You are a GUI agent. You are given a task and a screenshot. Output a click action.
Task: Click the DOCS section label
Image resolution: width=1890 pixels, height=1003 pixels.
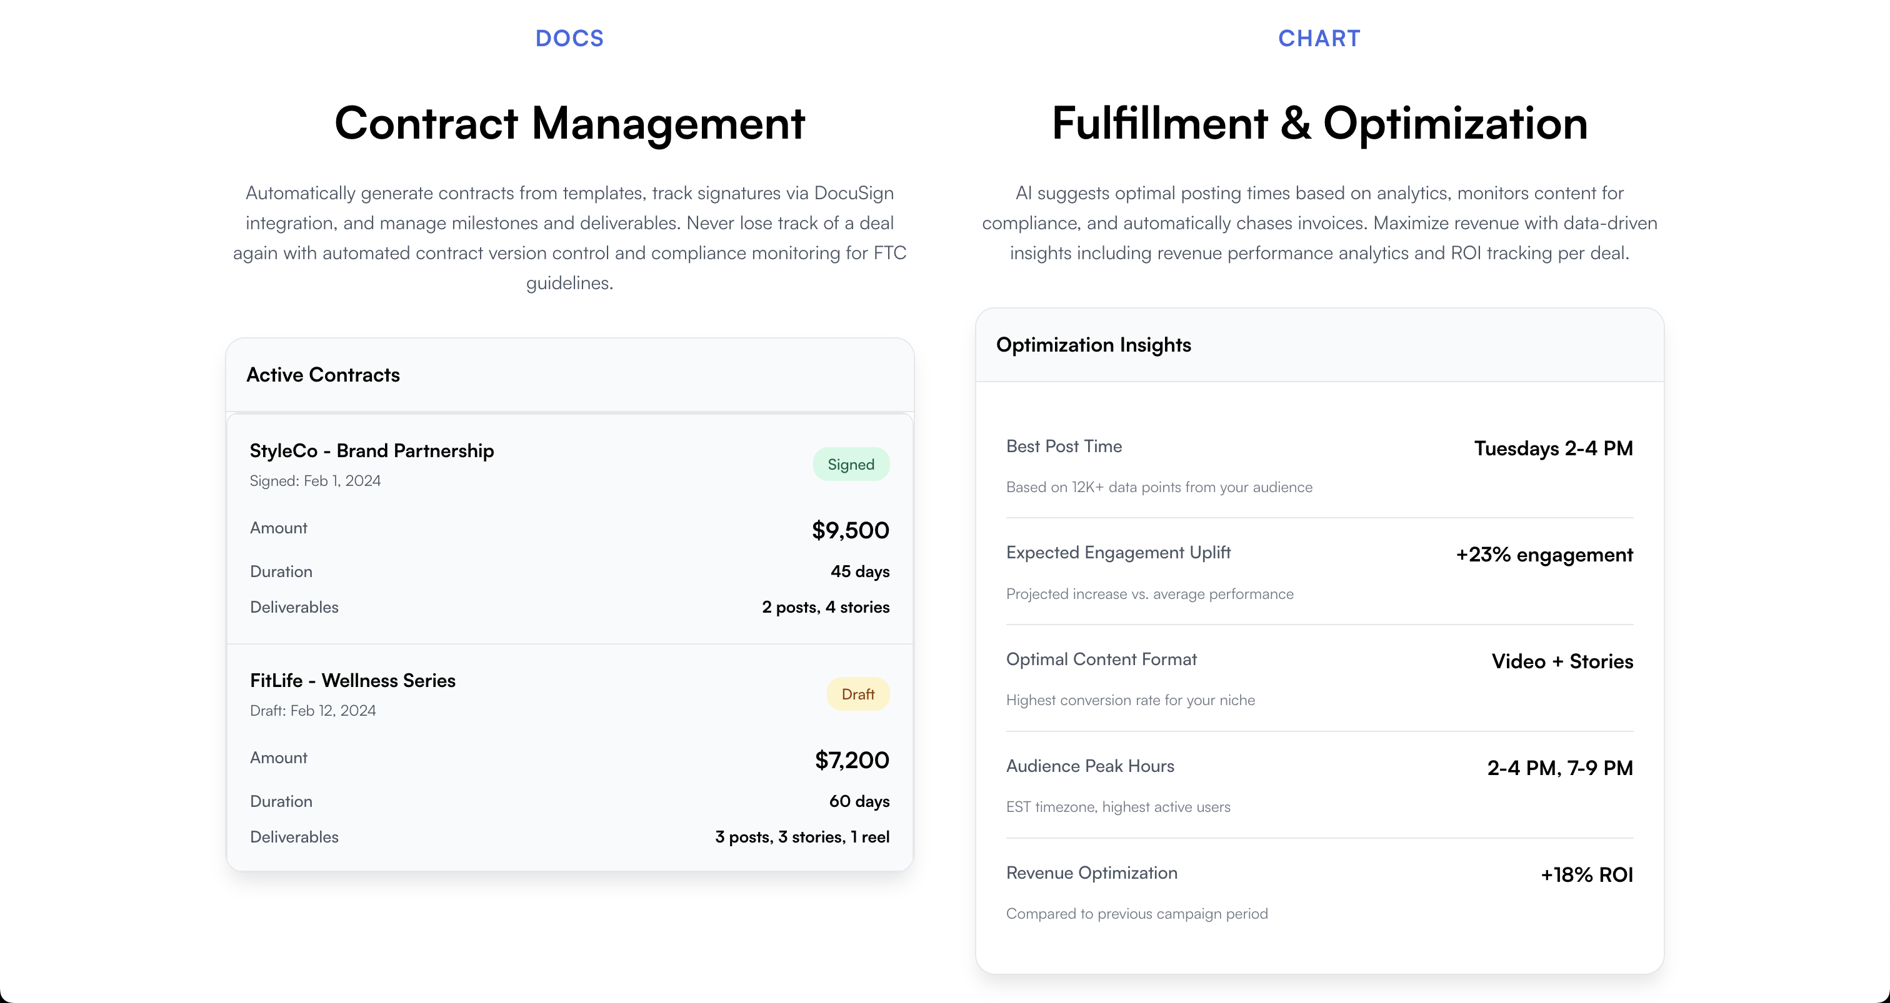point(569,37)
